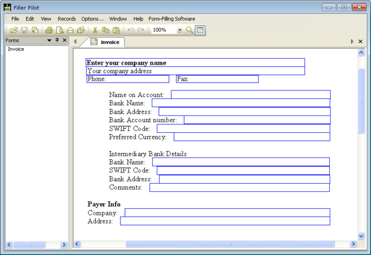This screenshot has height=255, width=371.
Task: Open the Forms panel dropdown arrow
Action: (x=49, y=40)
